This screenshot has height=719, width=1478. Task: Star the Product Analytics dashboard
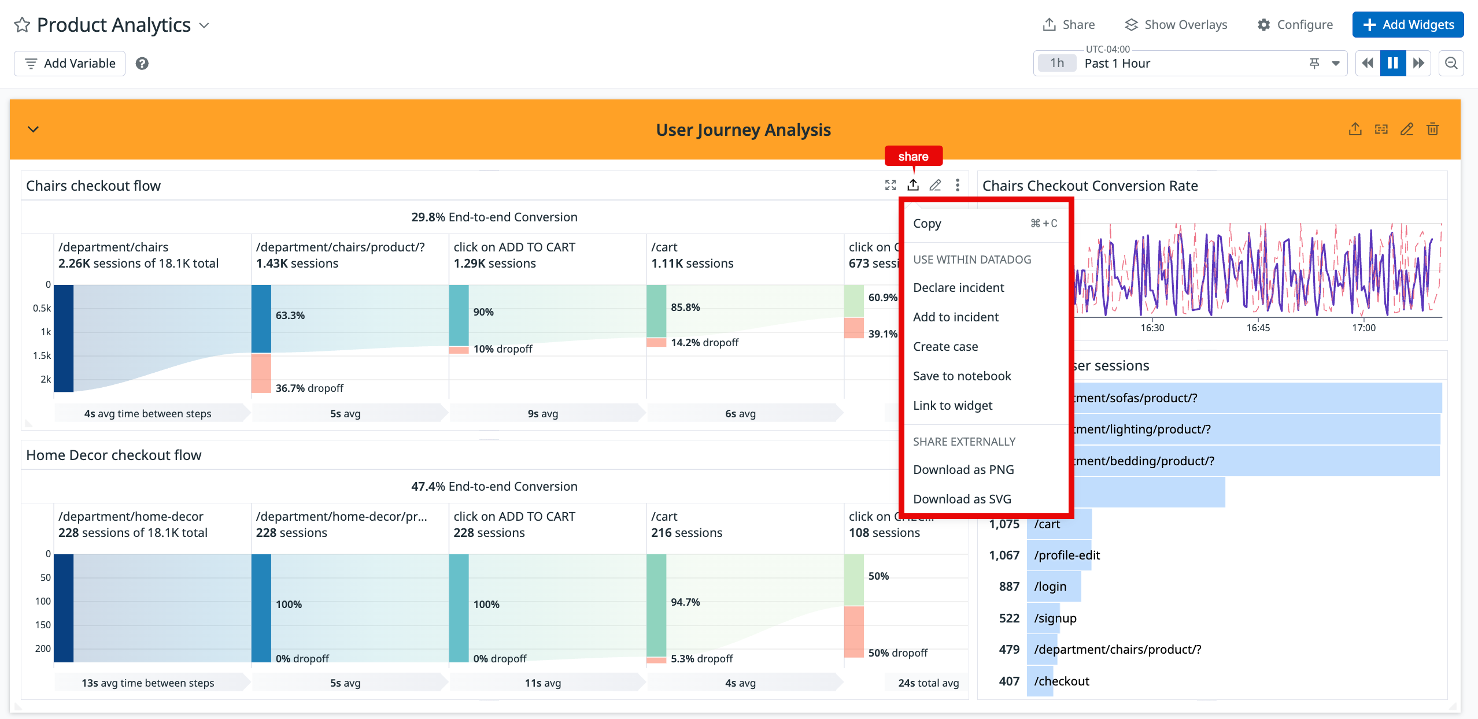pyautogui.click(x=22, y=25)
